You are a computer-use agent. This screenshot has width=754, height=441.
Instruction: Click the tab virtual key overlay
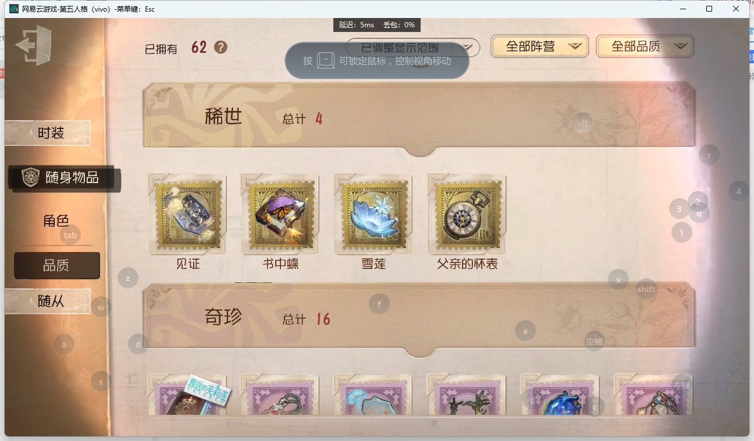coord(70,235)
